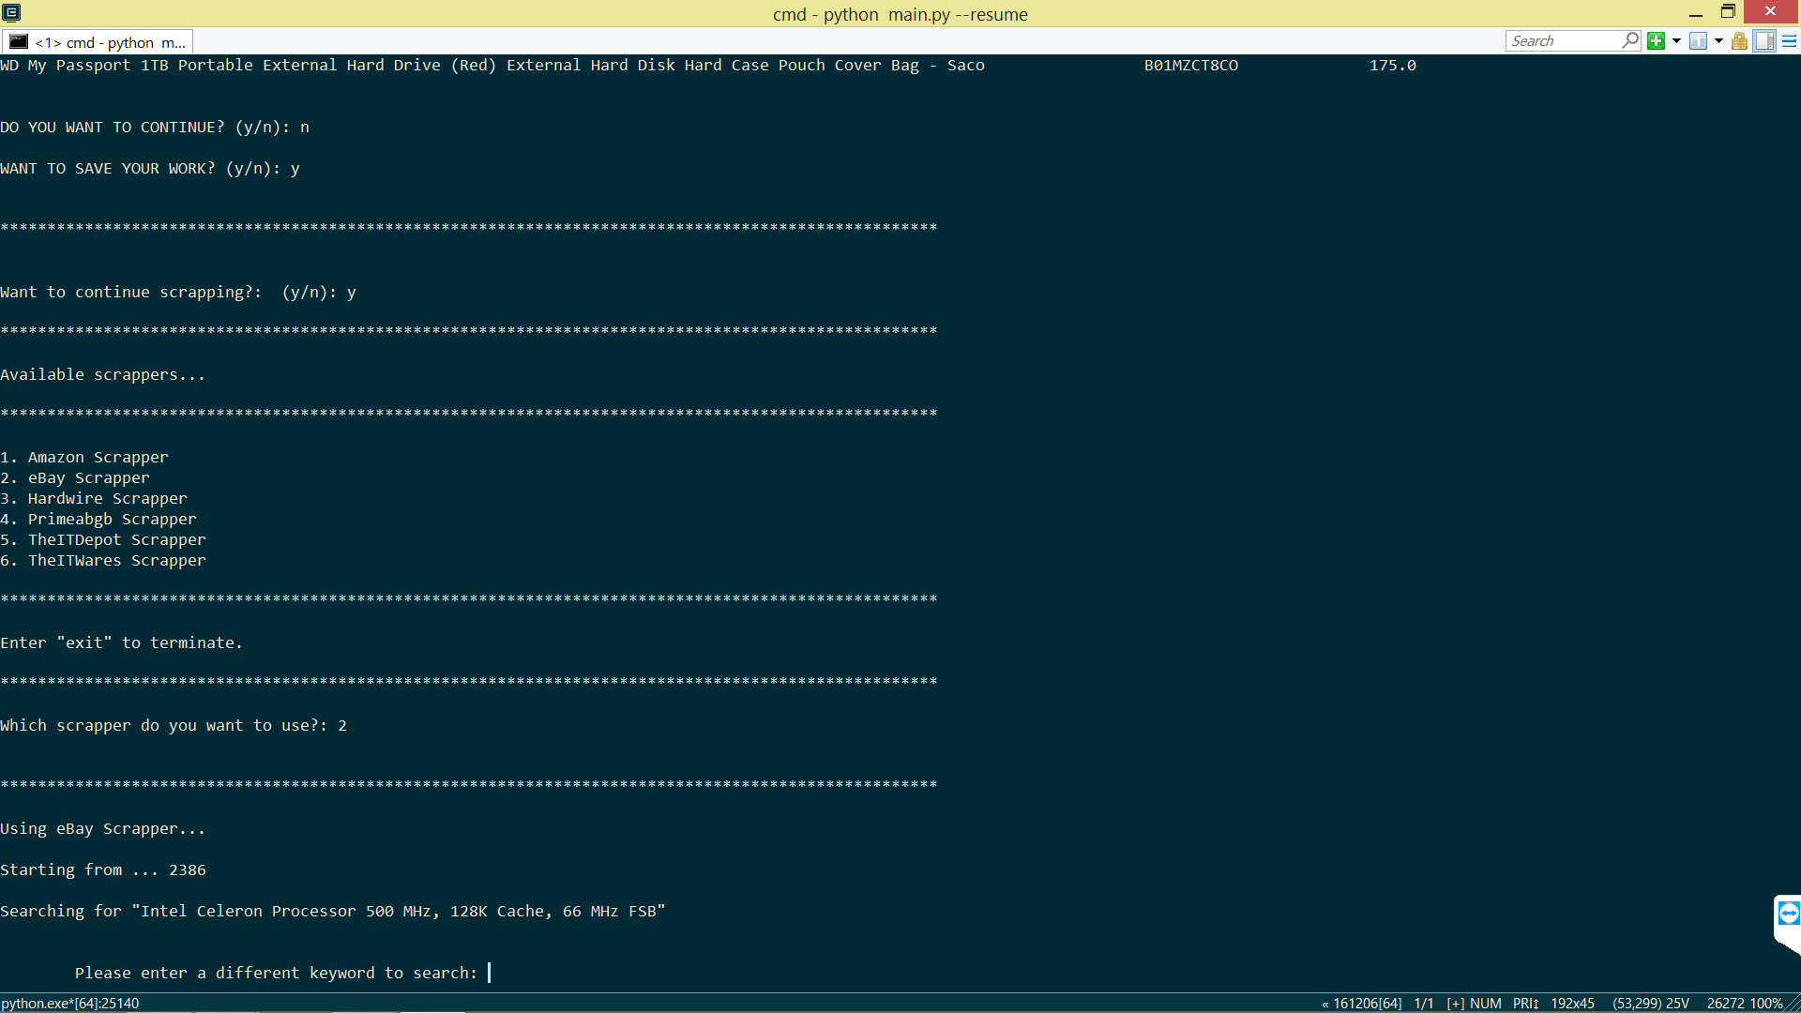This screenshot has height=1013, width=1801.
Task: Click the status bar resize grip
Action: click(1793, 1004)
